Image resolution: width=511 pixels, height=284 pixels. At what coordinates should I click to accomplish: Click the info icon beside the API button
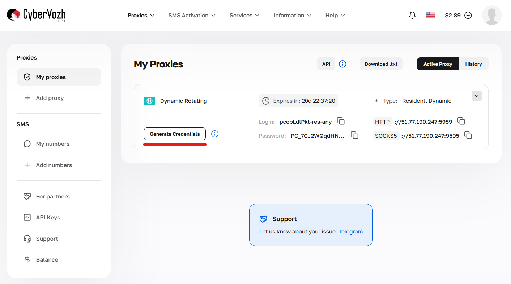click(342, 64)
